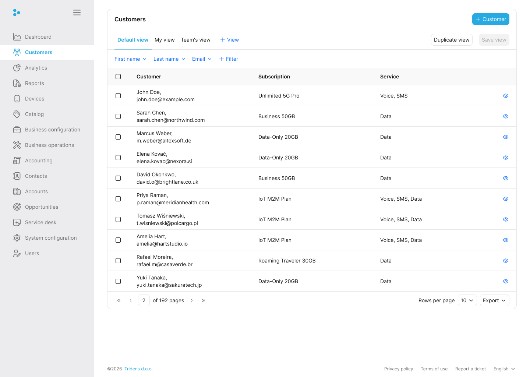The height and width of the screenshot is (377, 530).
Task: Open the Dashboard from the sidebar
Action: (38, 37)
